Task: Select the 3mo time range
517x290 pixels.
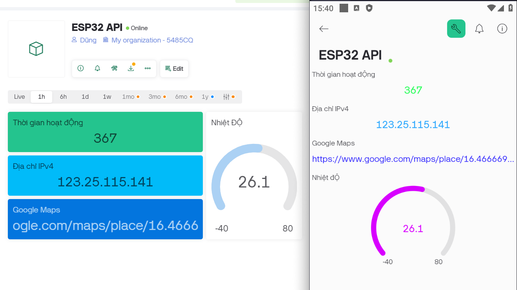Action: pyautogui.click(x=157, y=97)
